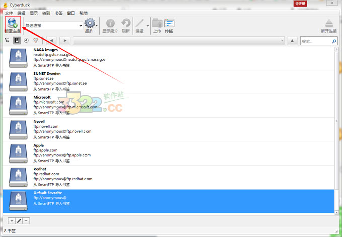The height and width of the screenshot is (237, 342).
Task: Click the SUNET Sweden bookmark drive icon
Action: tap(18, 82)
